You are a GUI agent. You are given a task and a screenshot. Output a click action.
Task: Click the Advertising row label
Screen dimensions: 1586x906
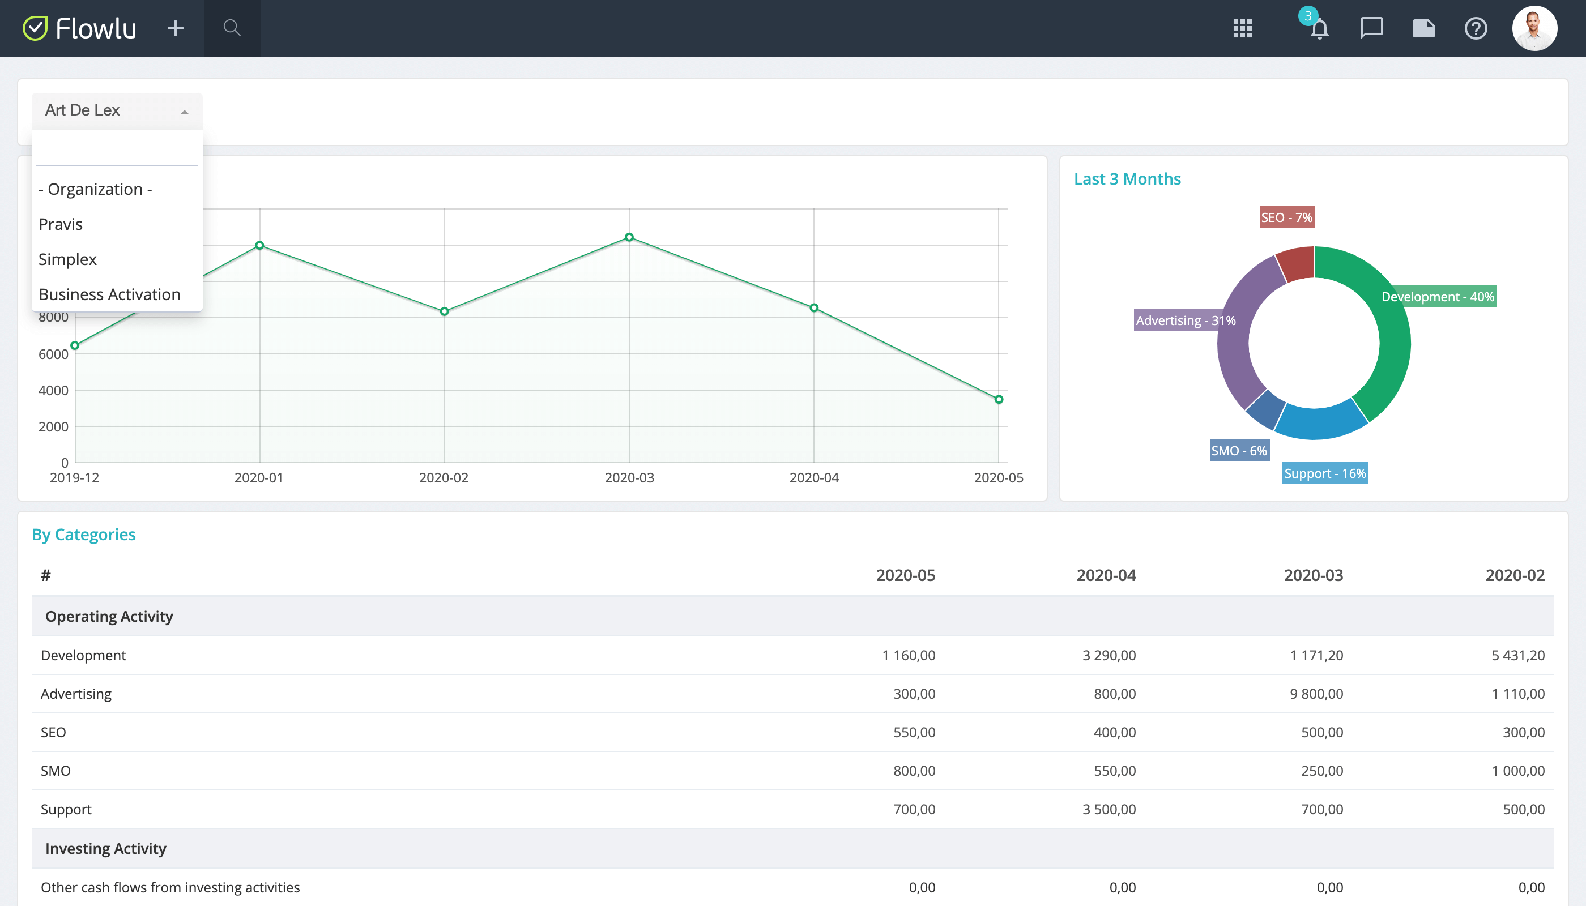click(x=76, y=694)
